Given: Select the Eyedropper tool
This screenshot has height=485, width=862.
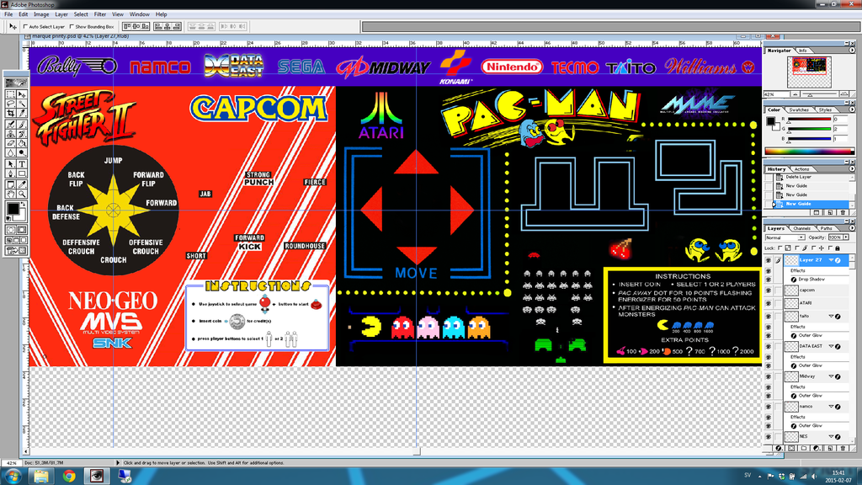Looking at the screenshot, I should pos(21,184).
